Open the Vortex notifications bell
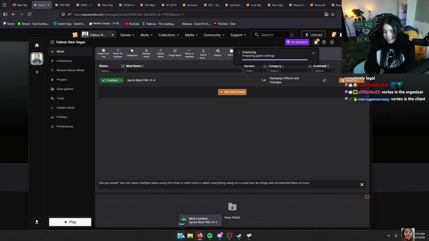429x241 pixels. 316,42
